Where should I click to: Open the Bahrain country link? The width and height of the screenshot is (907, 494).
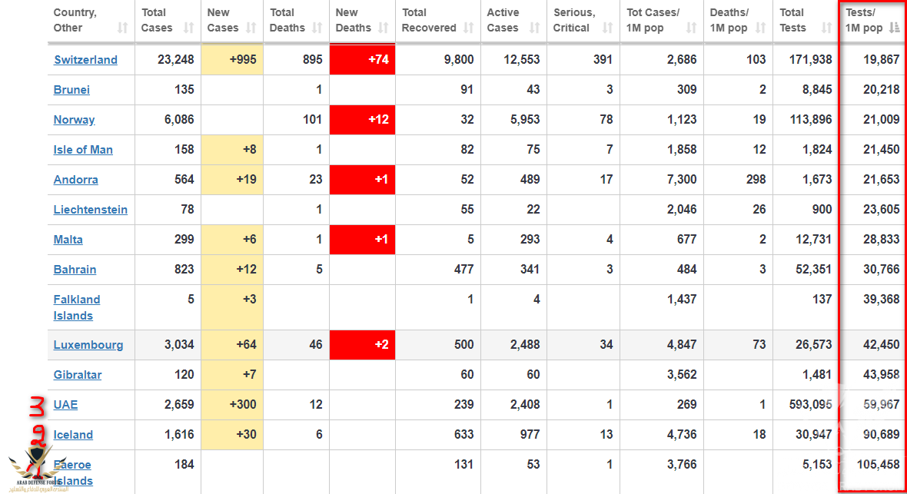tap(75, 270)
